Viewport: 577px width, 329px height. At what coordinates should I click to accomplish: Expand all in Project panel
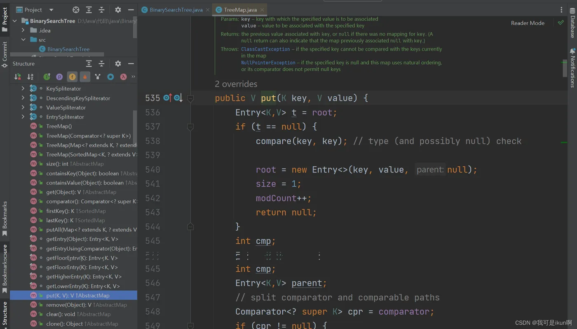click(89, 10)
